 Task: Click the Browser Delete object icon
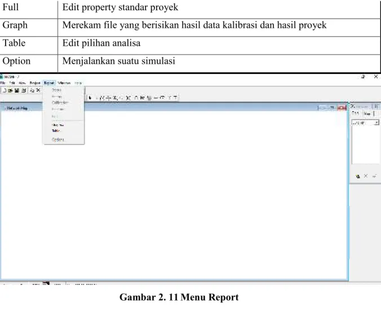[x=366, y=176]
